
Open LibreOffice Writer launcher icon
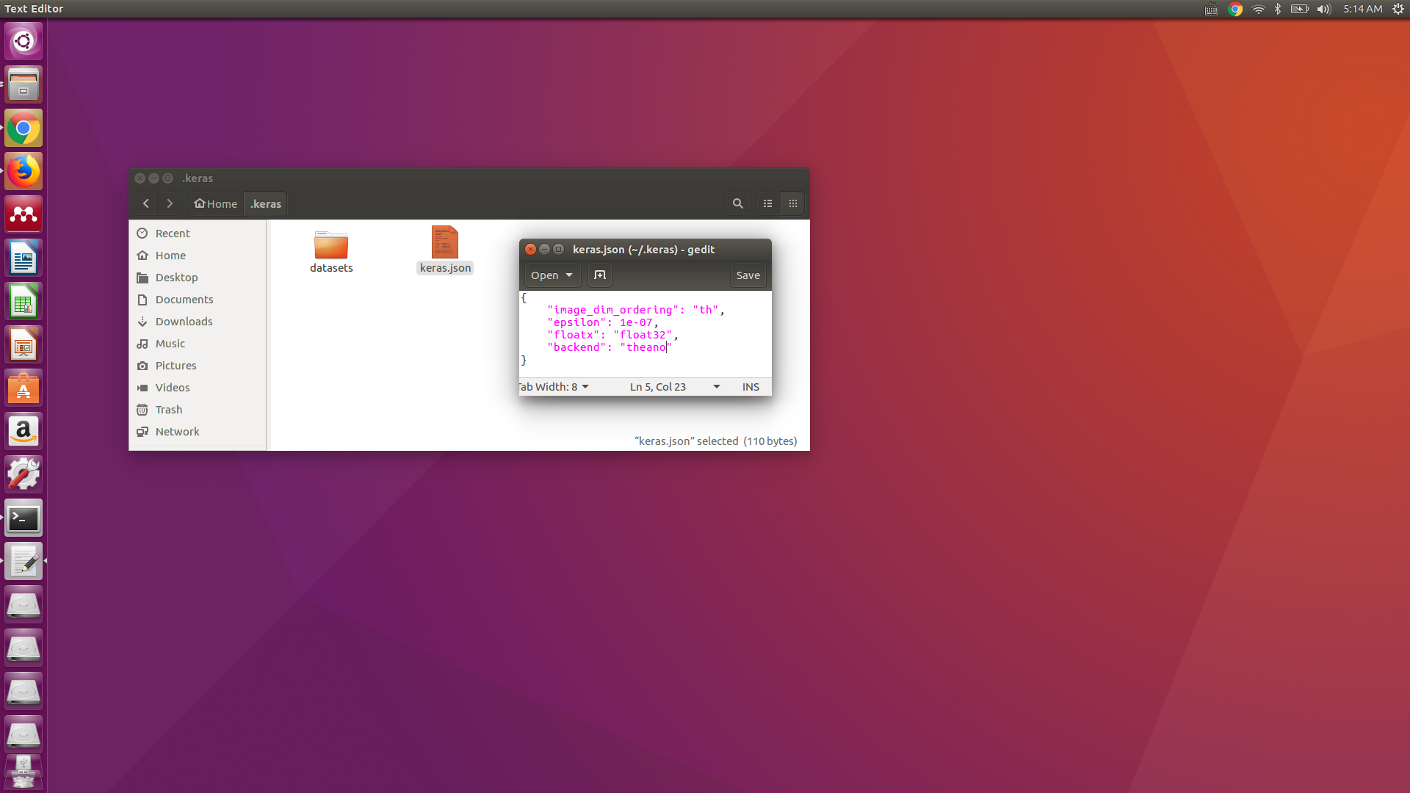(x=23, y=258)
